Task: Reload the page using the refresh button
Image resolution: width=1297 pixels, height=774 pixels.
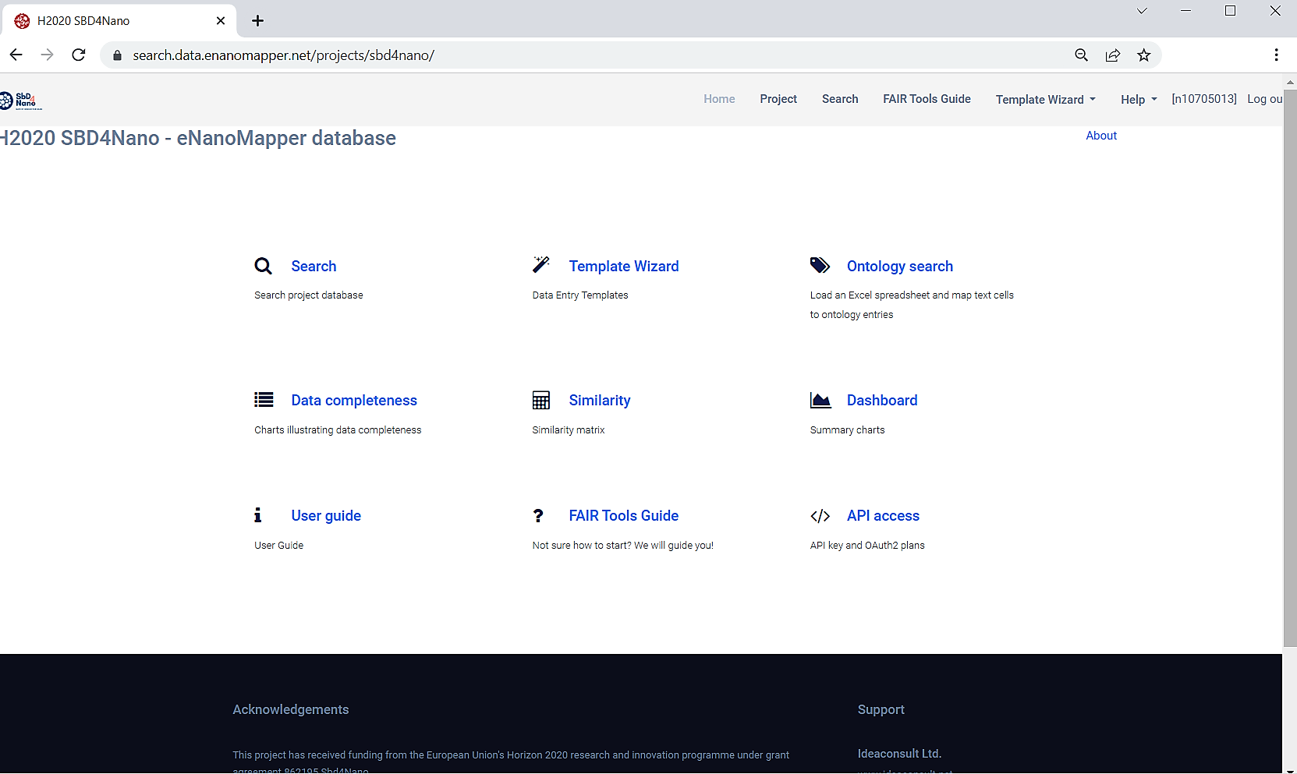Action: pyautogui.click(x=79, y=55)
